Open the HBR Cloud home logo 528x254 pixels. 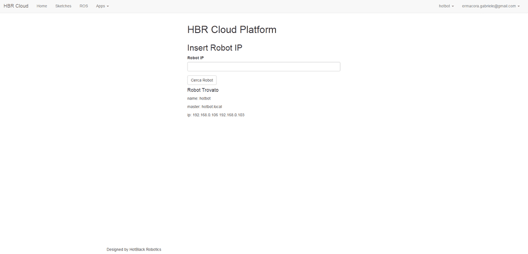pos(15,6)
